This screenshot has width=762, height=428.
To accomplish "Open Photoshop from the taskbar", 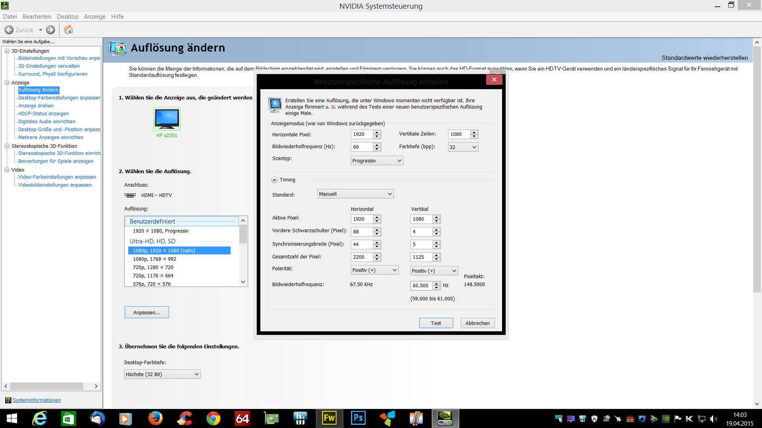I will click(358, 418).
